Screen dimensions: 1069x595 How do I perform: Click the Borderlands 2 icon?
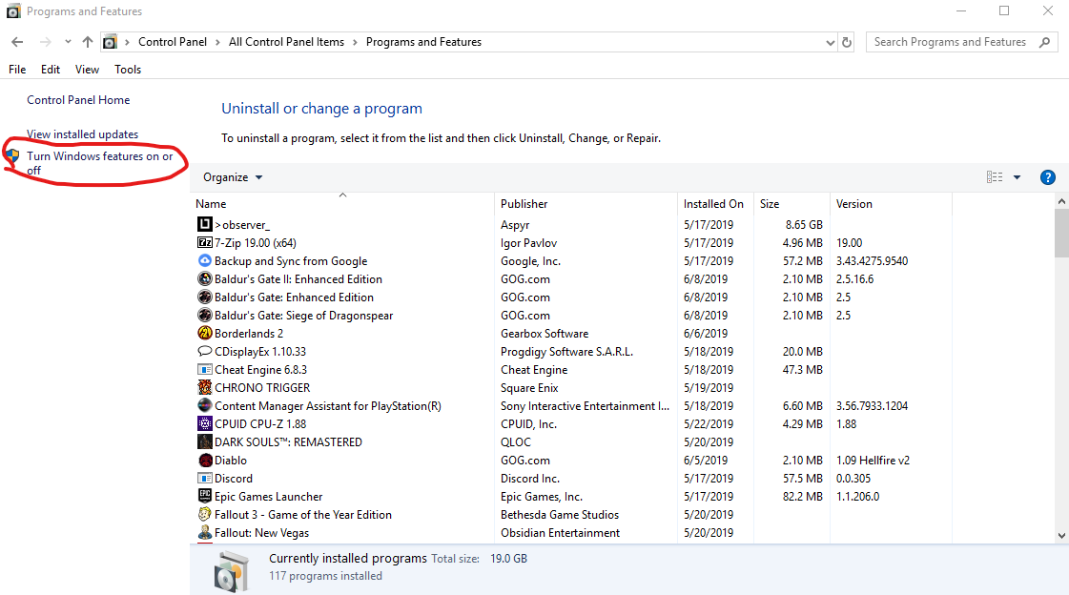pyautogui.click(x=204, y=334)
